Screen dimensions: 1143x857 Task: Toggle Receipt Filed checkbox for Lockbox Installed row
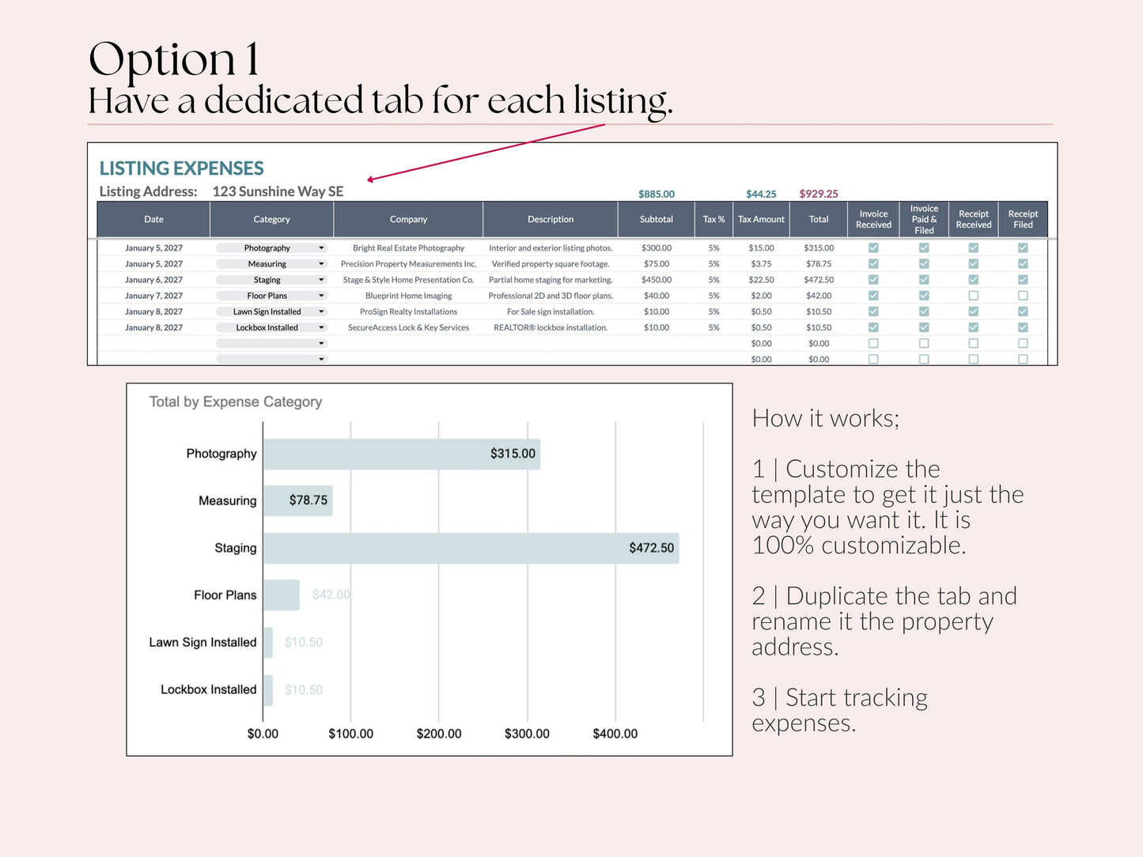click(1023, 327)
